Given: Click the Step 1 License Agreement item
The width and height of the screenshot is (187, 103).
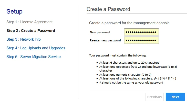Looking at the screenshot, I should pos(29,22).
